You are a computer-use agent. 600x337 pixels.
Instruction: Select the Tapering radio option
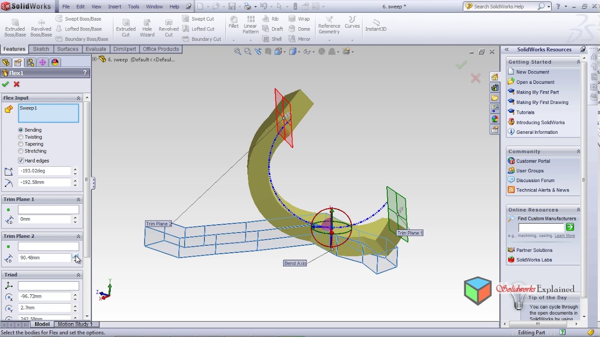pyautogui.click(x=21, y=144)
